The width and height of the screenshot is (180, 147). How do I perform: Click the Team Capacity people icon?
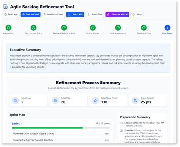135,100
